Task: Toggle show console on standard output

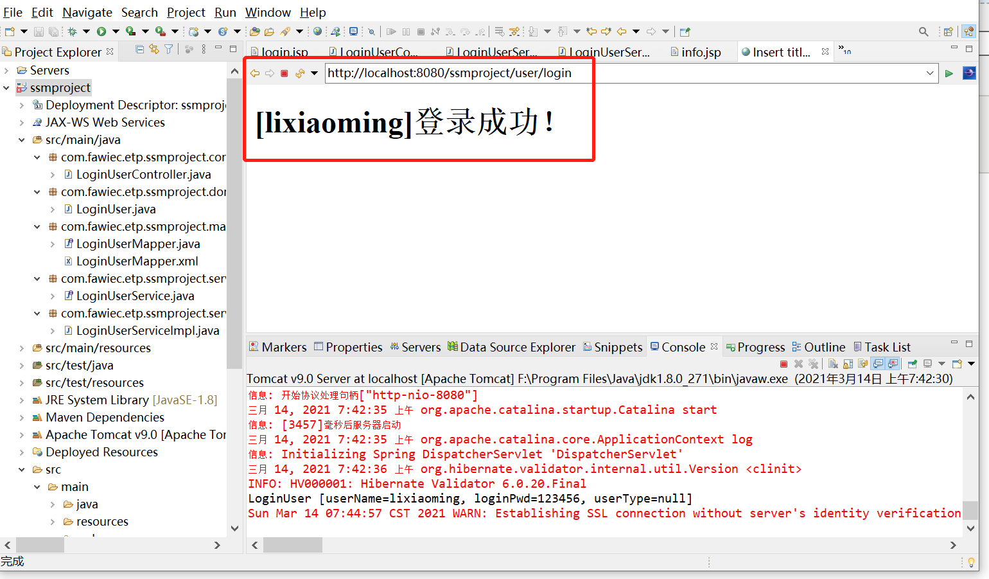Action: click(878, 364)
